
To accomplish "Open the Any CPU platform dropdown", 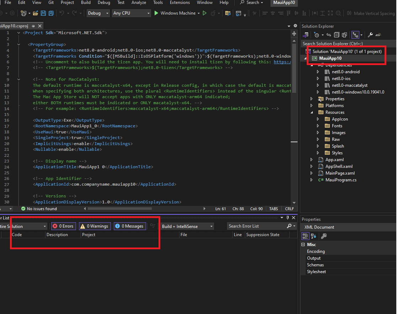I will click(132, 13).
